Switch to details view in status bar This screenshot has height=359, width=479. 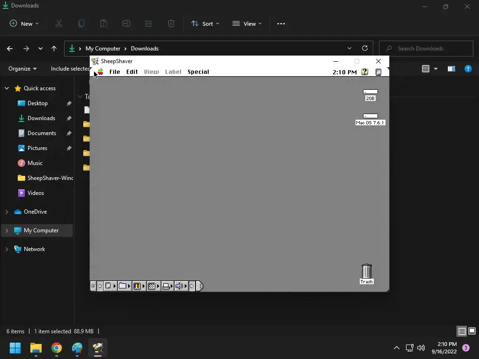click(x=462, y=331)
